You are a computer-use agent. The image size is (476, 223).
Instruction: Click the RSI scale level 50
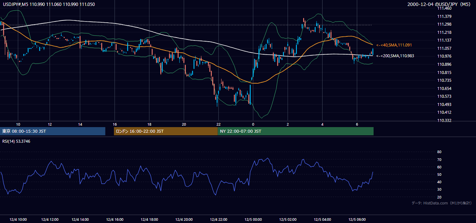(x=439, y=174)
